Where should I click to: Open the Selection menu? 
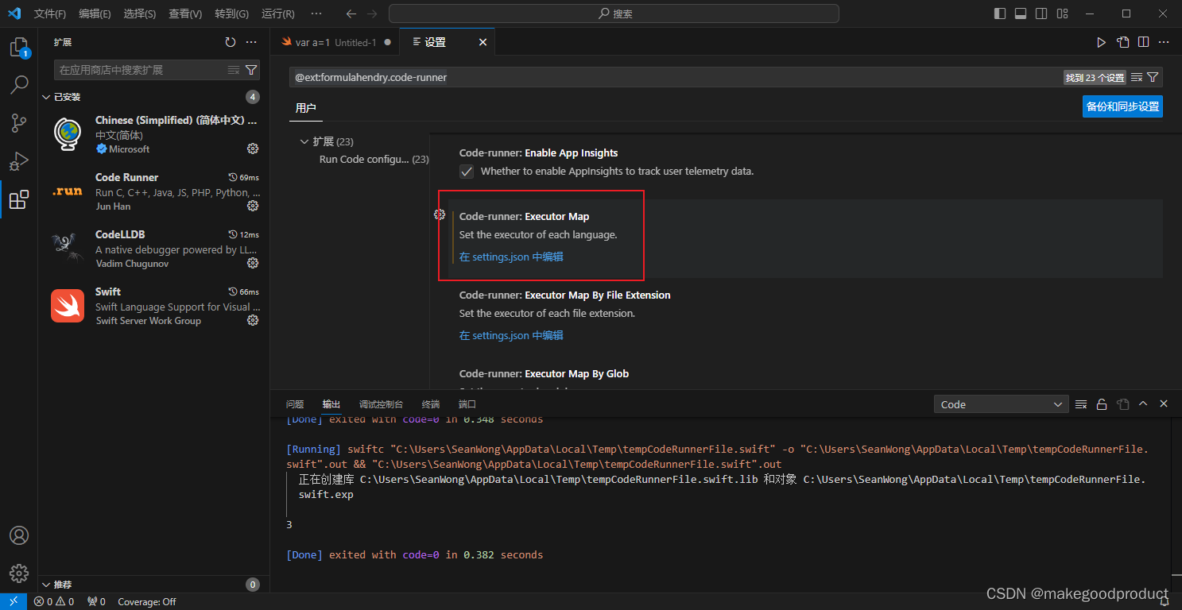coord(140,14)
